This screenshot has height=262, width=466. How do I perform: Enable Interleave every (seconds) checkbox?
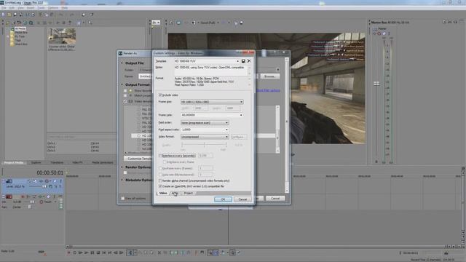point(160,156)
